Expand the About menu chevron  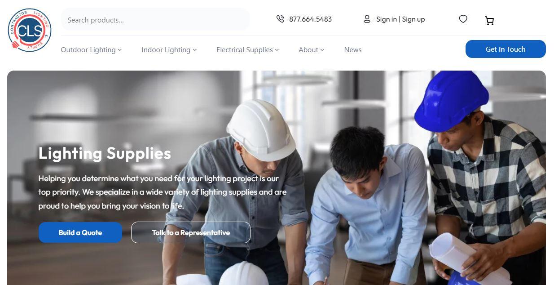(322, 50)
